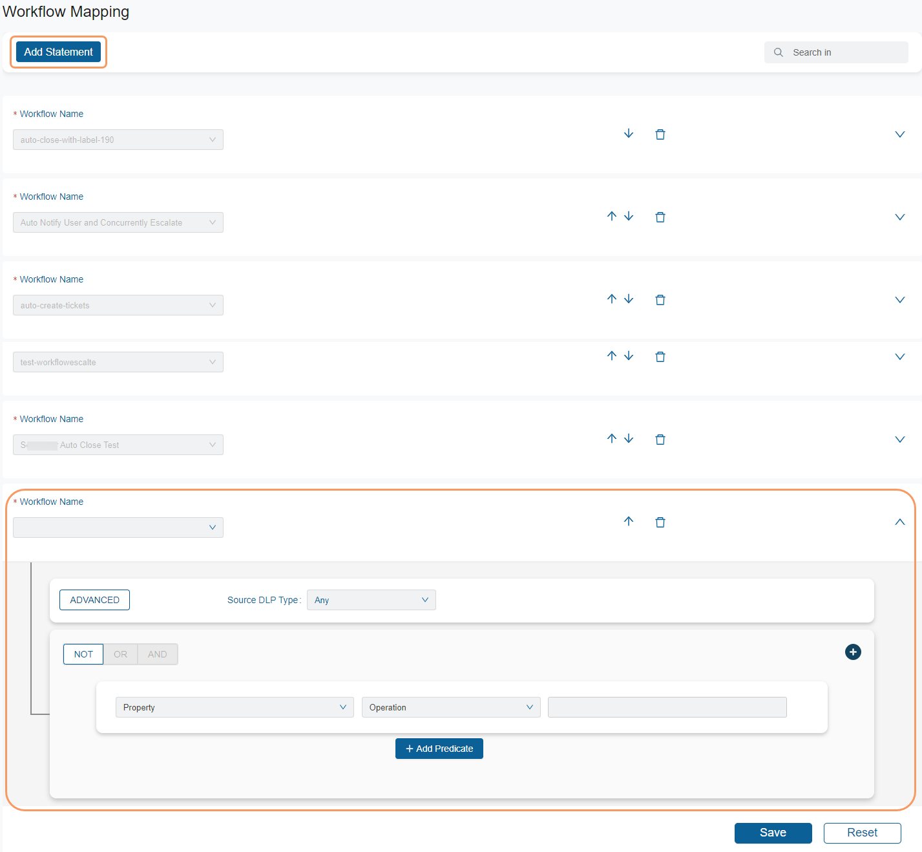Save the workflow mapping

pos(773,833)
